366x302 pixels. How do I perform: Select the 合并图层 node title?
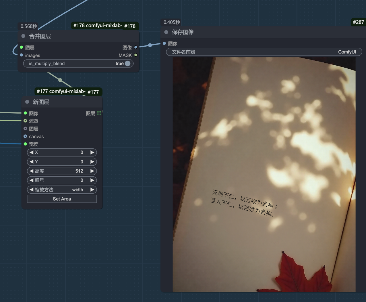(x=40, y=36)
